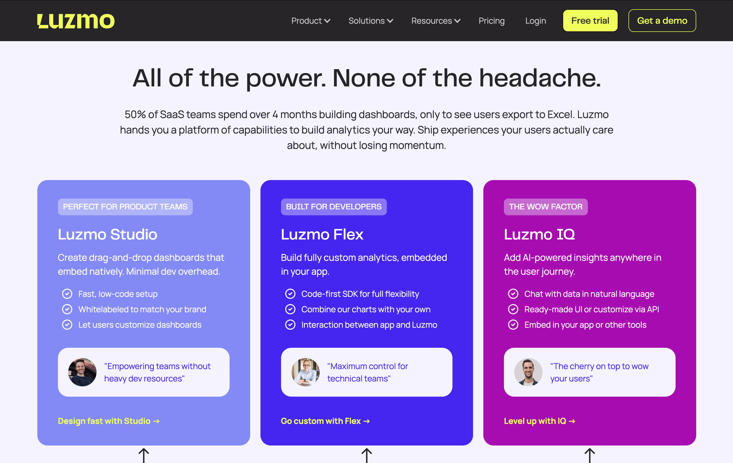The height and width of the screenshot is (463, 733).
Task: Click the Built for Developers badge
Action: click(334, 207)
